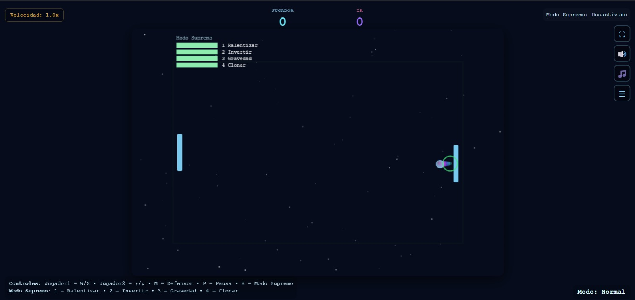Click the Clonar power bar
635x300 pixels.
pyautogui.click(x=197, y=65)
